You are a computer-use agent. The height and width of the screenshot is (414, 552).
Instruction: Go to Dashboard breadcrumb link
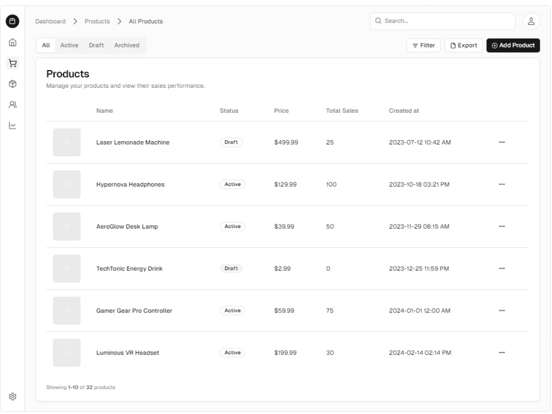coord(50,21)
